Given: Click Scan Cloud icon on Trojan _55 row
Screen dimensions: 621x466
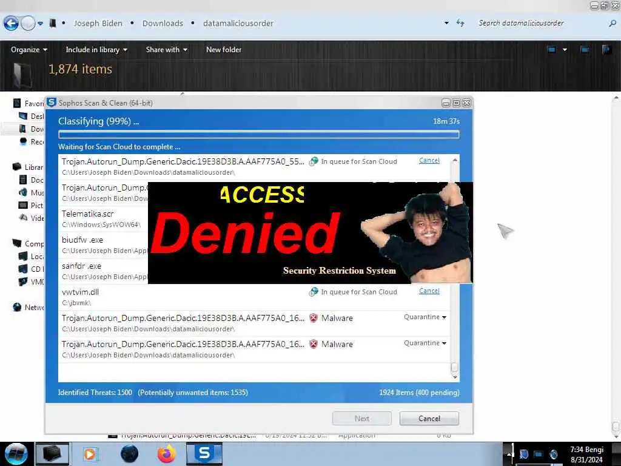Looking at the screenshot, I should (x=314, y=161).
